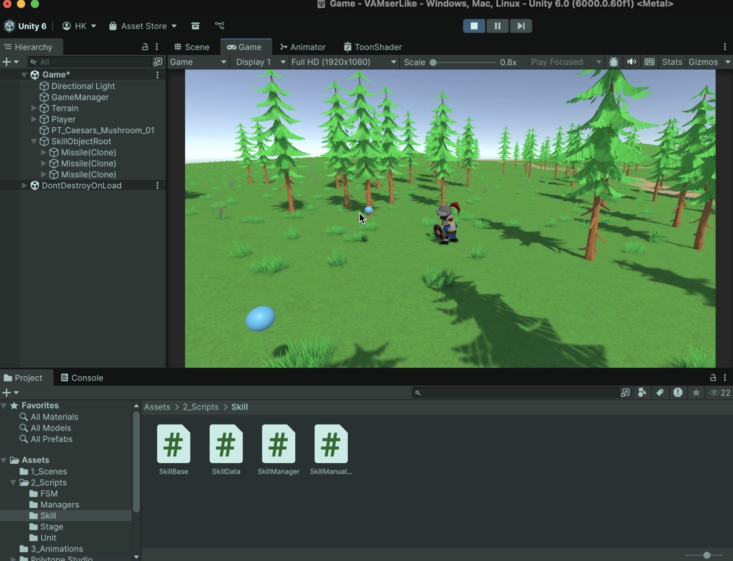Expand the Terrain object

pos(34,108)
